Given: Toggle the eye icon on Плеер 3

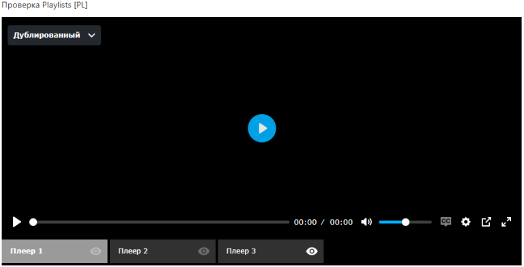Looking at the screenshot, I should 312,251.
